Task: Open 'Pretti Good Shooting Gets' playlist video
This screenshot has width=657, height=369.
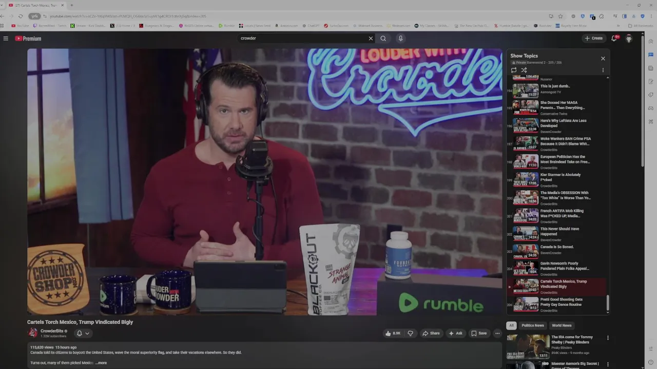Action: click(557, 304)
